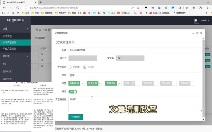The image size is (212, 132).
Task: Click the 编辑 button for row 31
Action: tap(207, 55)
